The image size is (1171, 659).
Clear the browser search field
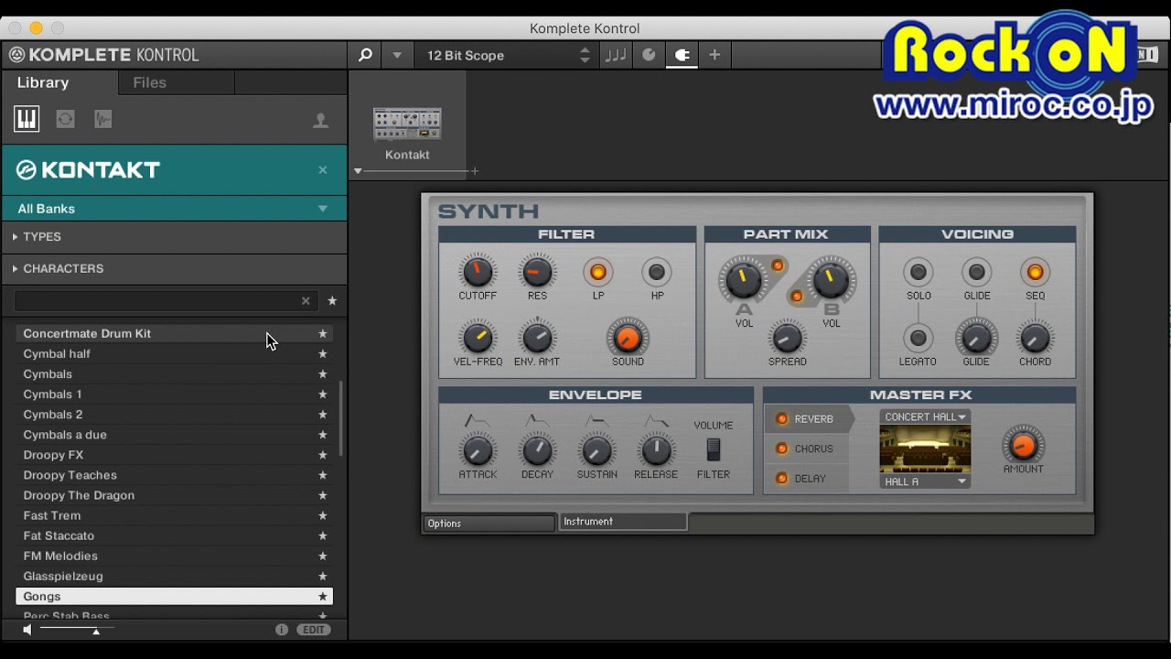pos(306,301)
